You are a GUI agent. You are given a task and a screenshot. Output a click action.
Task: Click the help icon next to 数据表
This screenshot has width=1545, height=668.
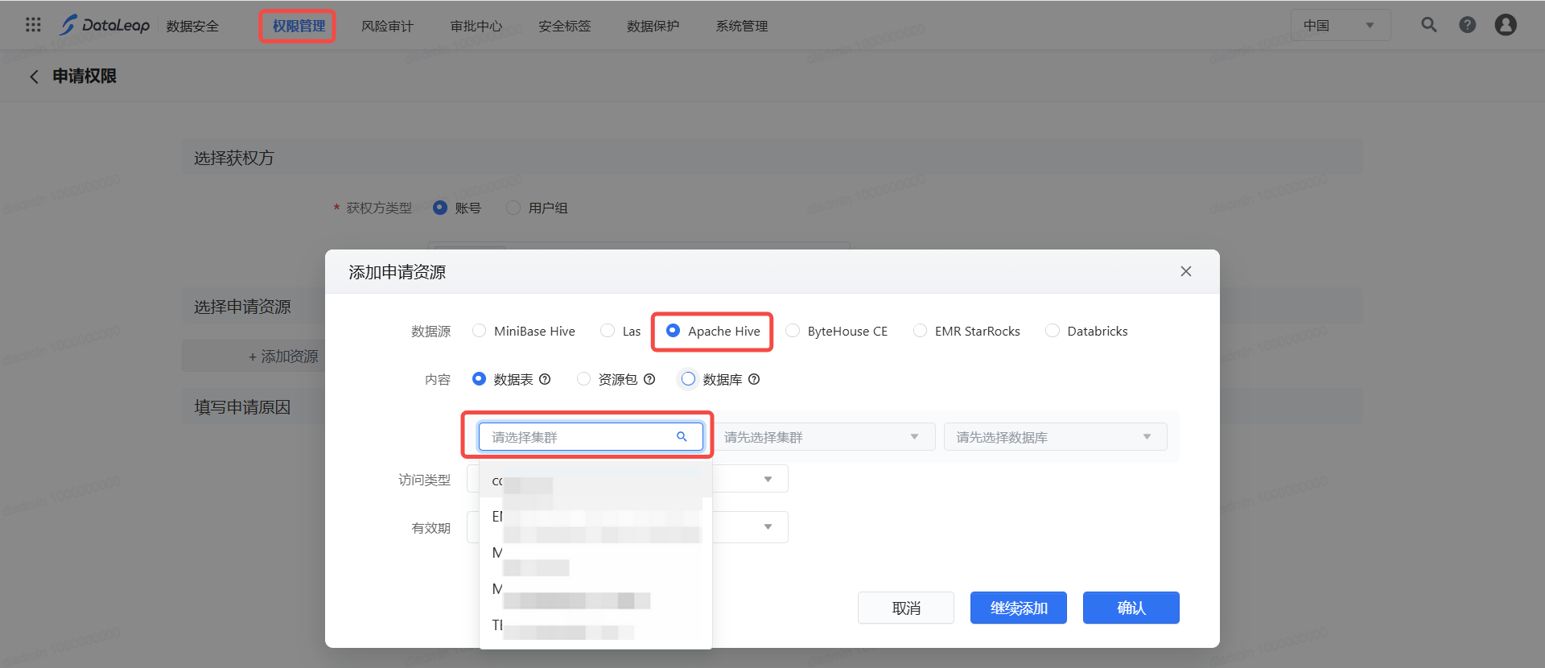(545, 379)
